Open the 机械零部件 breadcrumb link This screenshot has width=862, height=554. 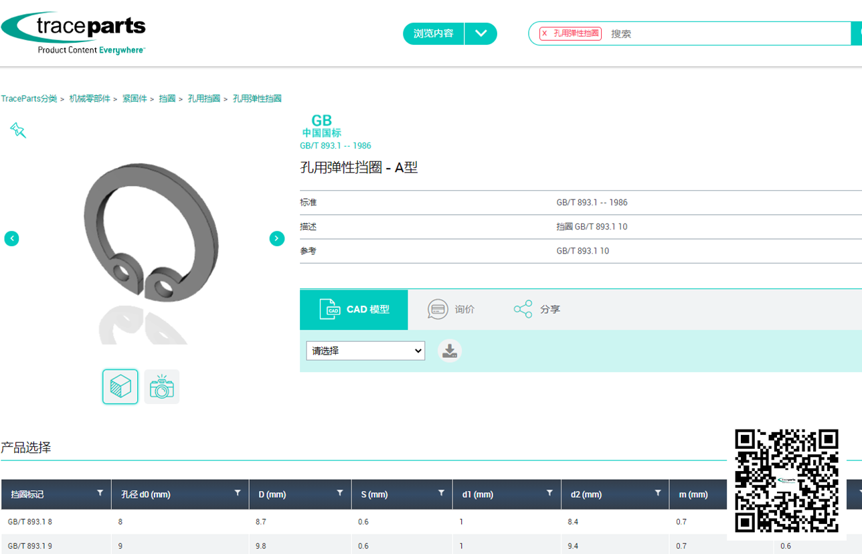90,98
